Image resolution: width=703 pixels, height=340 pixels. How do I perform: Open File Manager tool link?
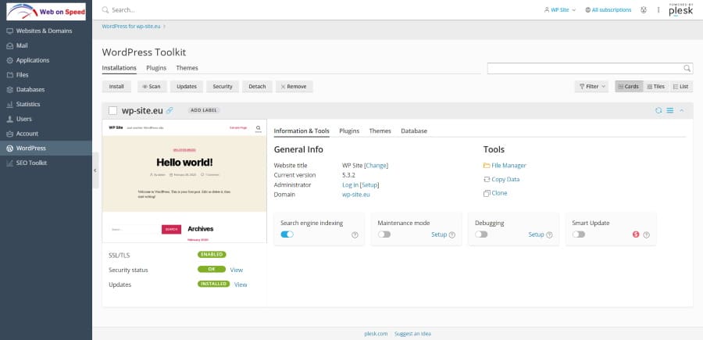(505, 166)
